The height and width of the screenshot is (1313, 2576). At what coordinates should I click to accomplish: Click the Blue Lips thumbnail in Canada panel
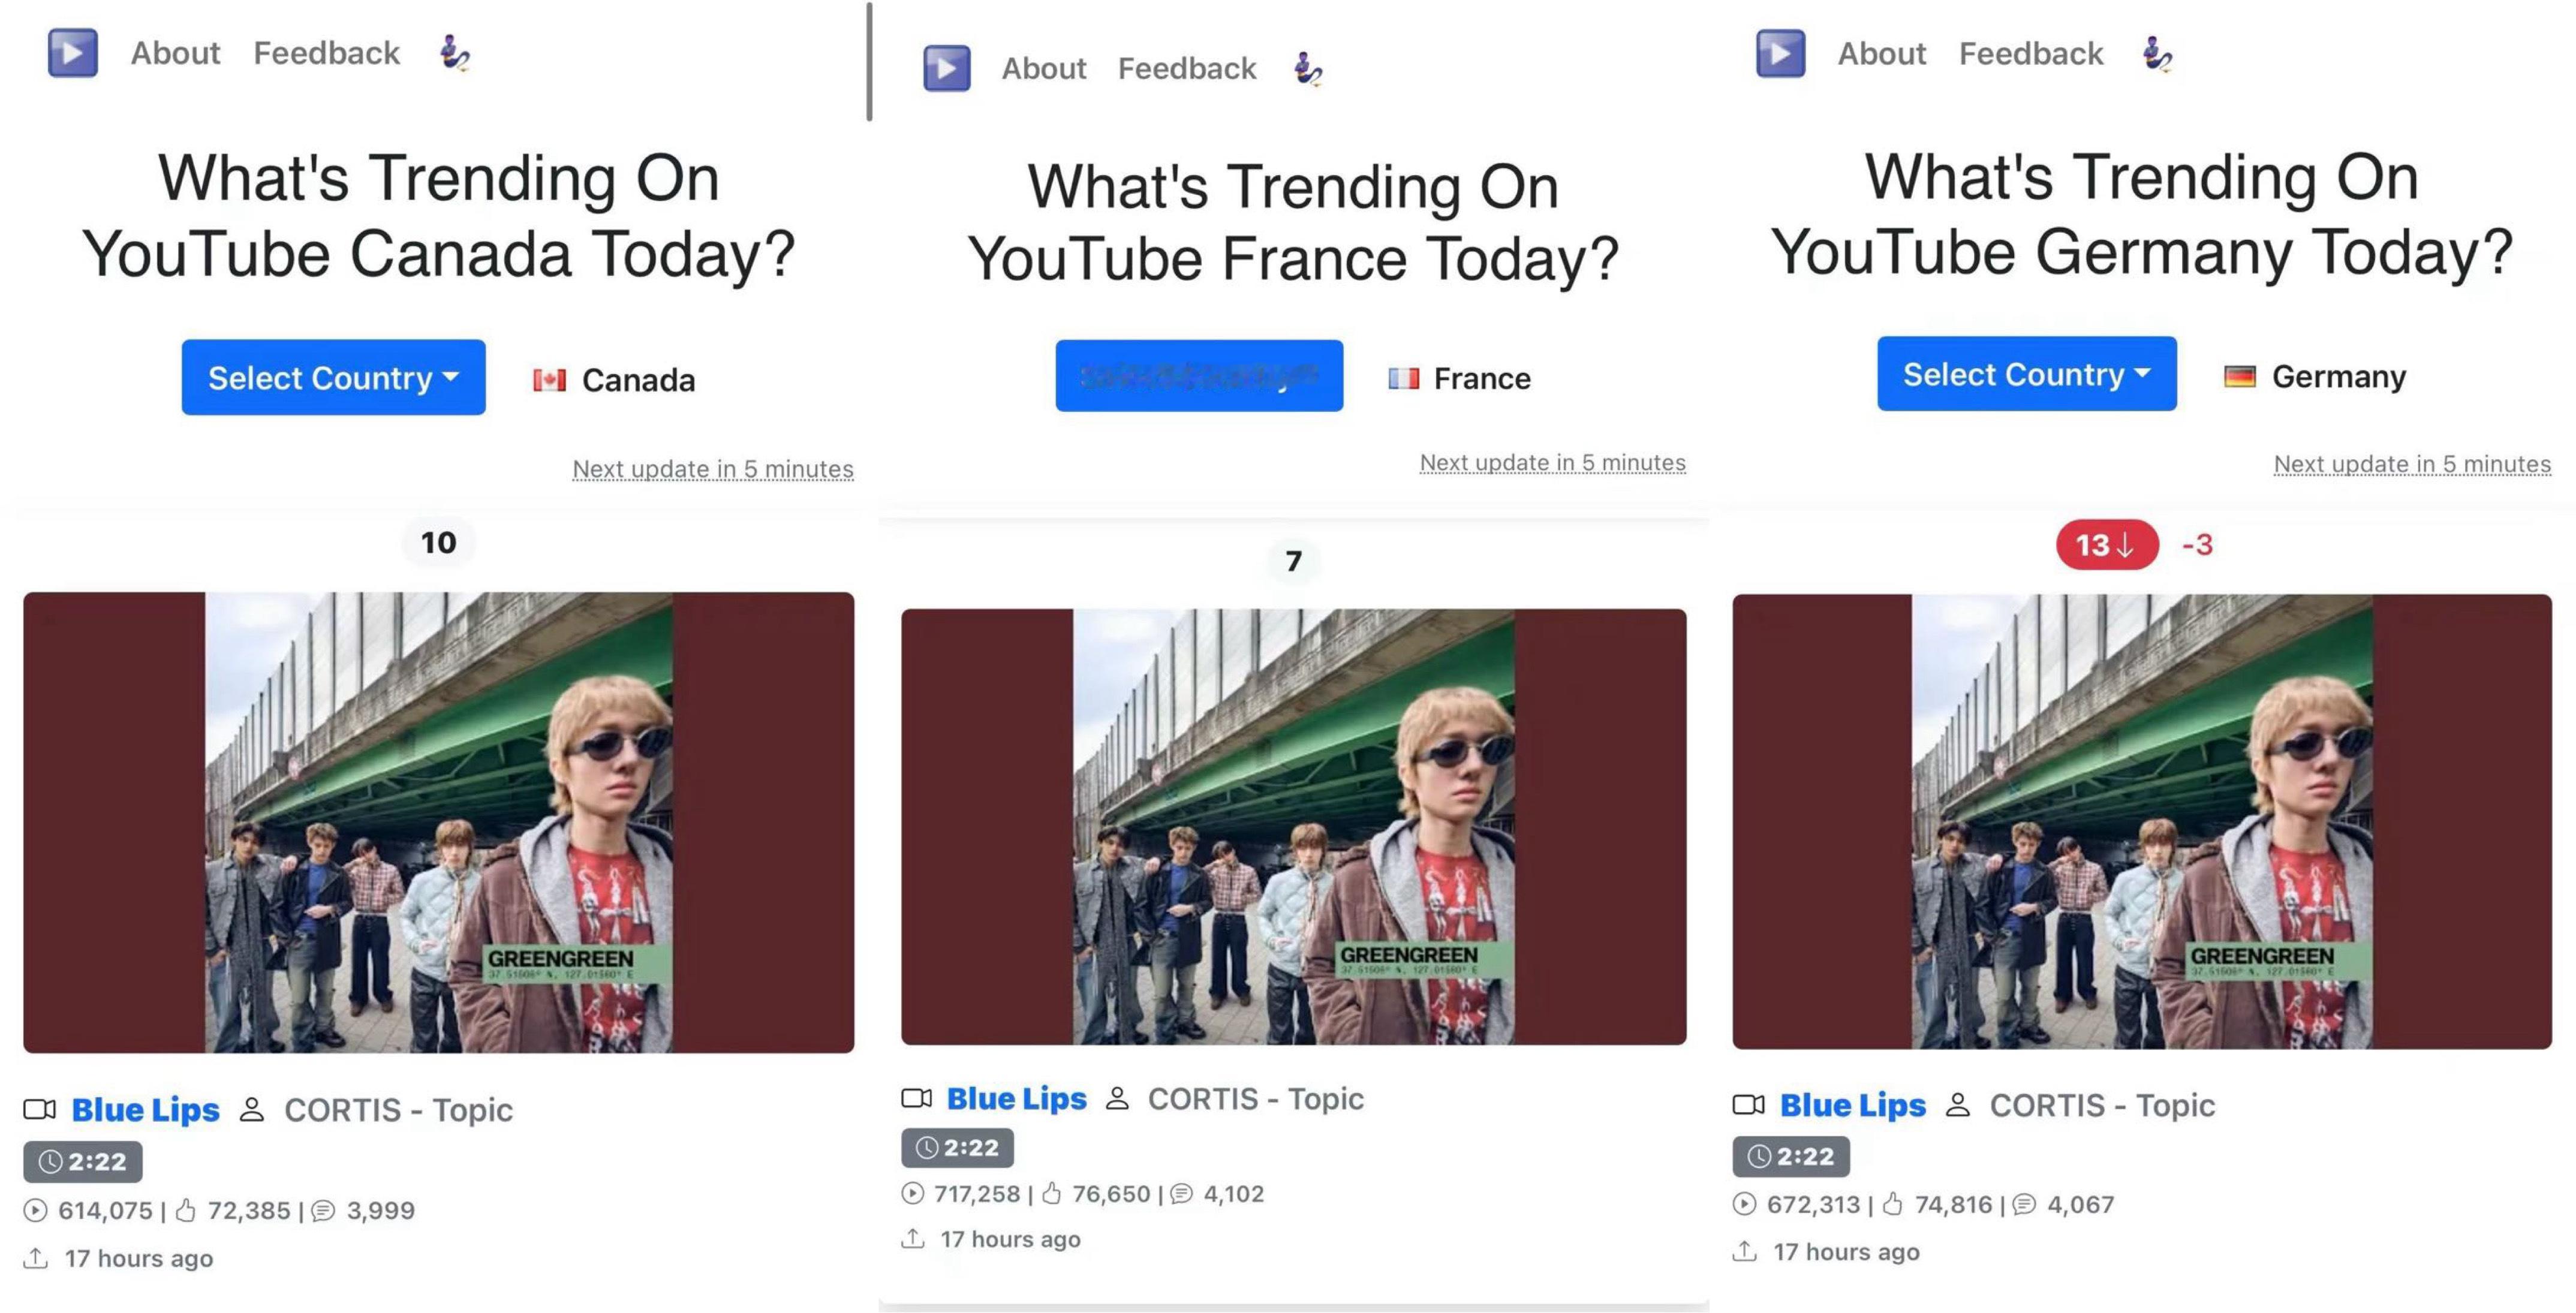439,822
